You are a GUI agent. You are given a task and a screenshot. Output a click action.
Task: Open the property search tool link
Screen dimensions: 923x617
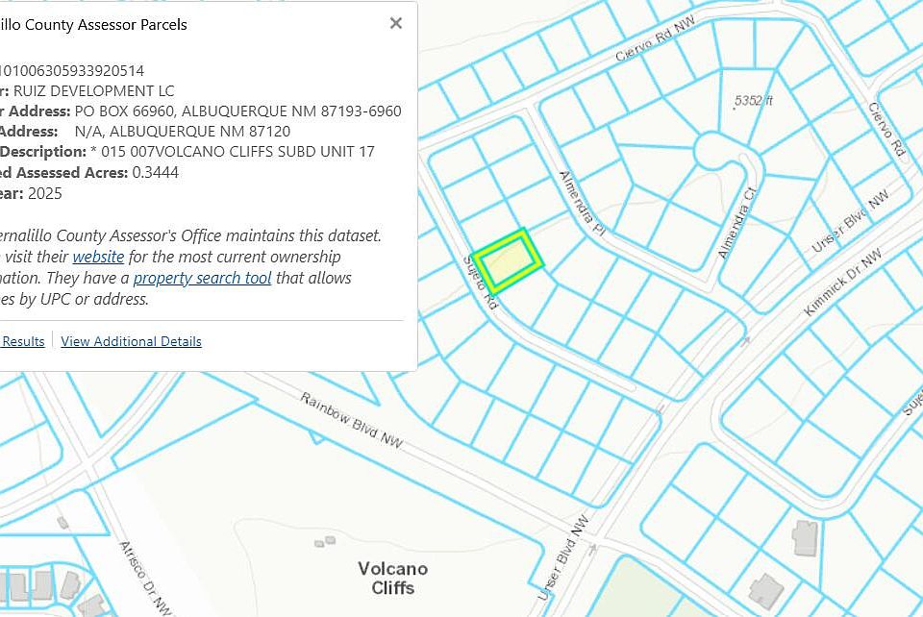pyautogui.click(x=202, y=278)
